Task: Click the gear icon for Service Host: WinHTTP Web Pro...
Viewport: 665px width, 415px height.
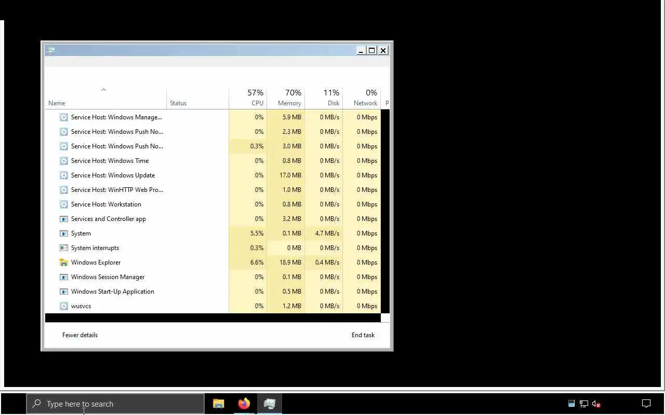Action: pos(64,190)
